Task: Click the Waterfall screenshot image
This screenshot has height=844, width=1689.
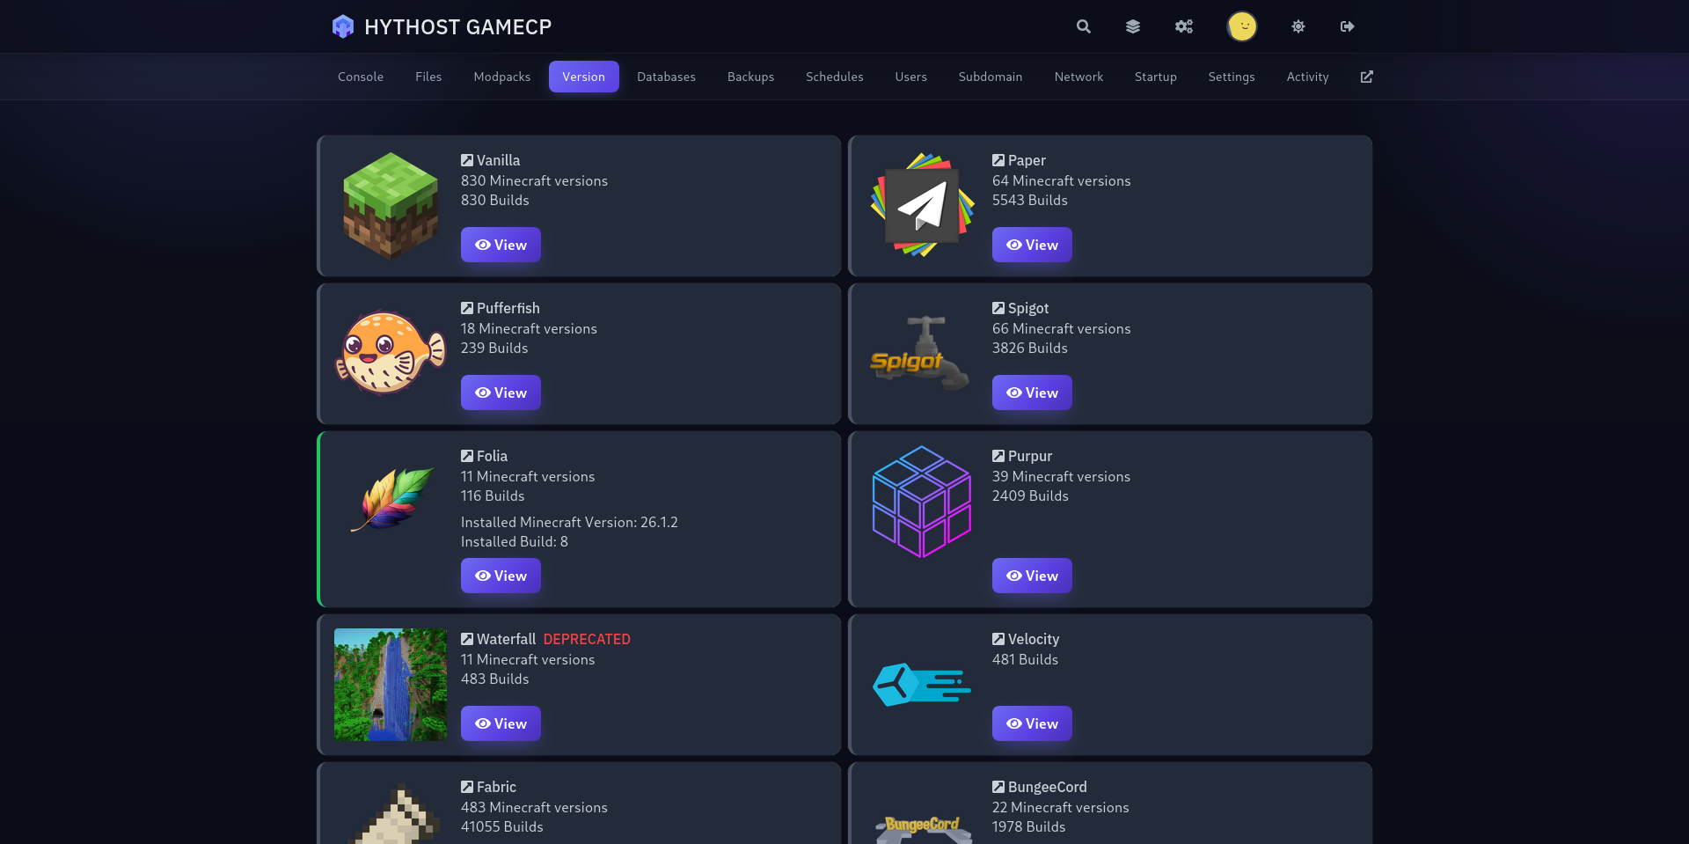Action: pyautogui.click(x=391, y=685)
